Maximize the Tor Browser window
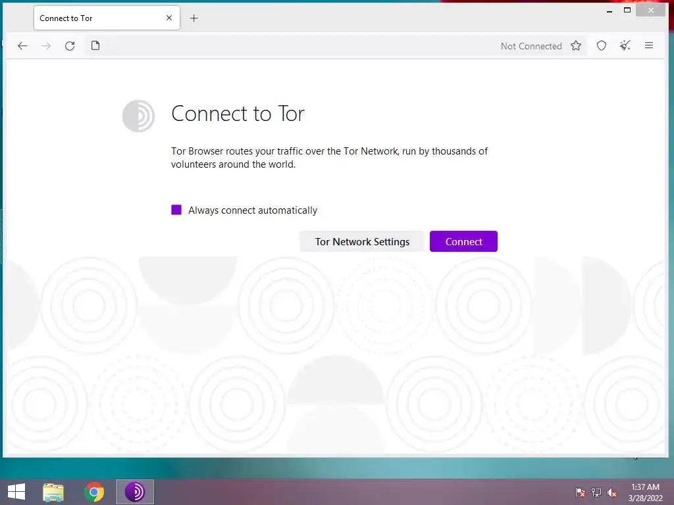 click(x=627, y=10)
